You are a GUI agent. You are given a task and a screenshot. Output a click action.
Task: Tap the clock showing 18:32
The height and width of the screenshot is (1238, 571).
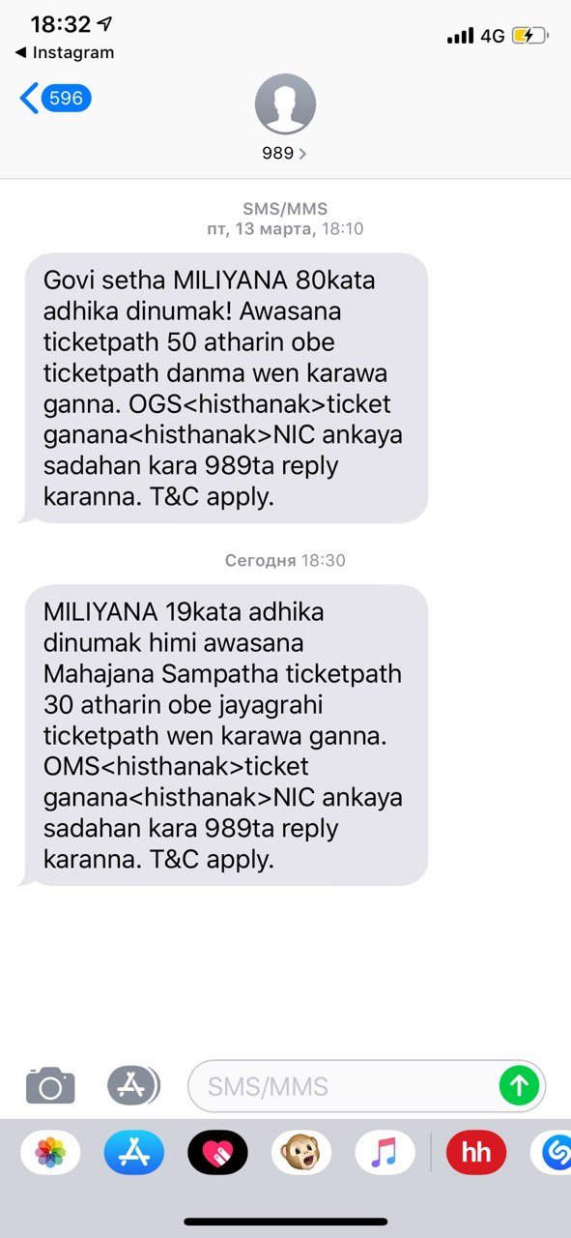point(61,24)
